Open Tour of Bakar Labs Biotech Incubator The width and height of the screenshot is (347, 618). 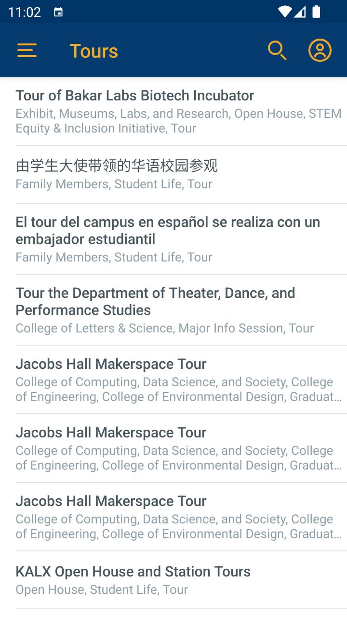click(135, 96)
